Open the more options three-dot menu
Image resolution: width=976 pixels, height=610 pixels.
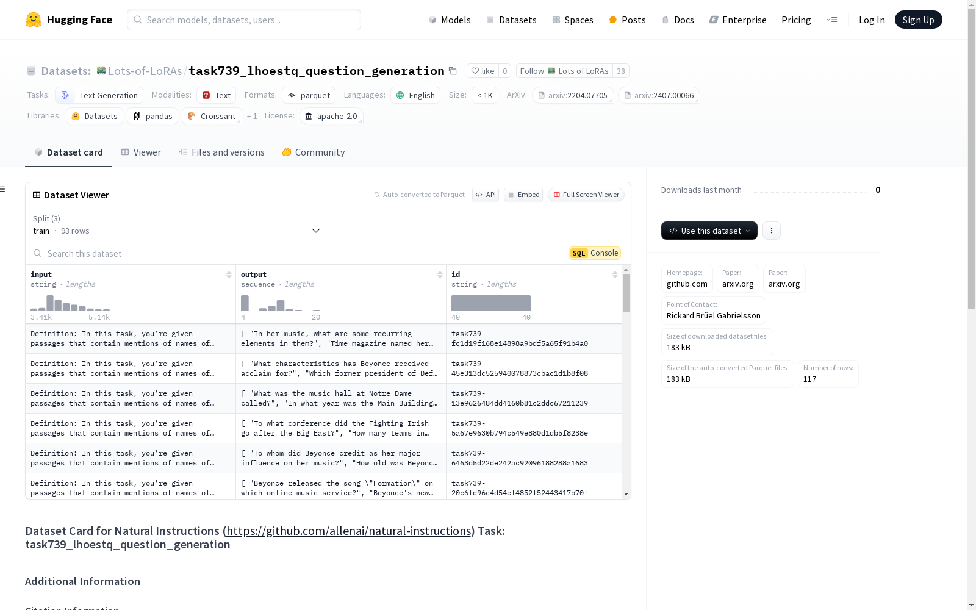point(772,231)
